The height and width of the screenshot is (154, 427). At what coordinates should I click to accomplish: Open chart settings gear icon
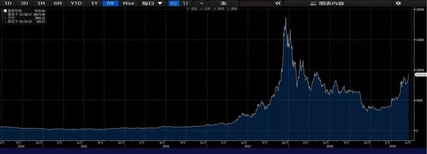398,3
